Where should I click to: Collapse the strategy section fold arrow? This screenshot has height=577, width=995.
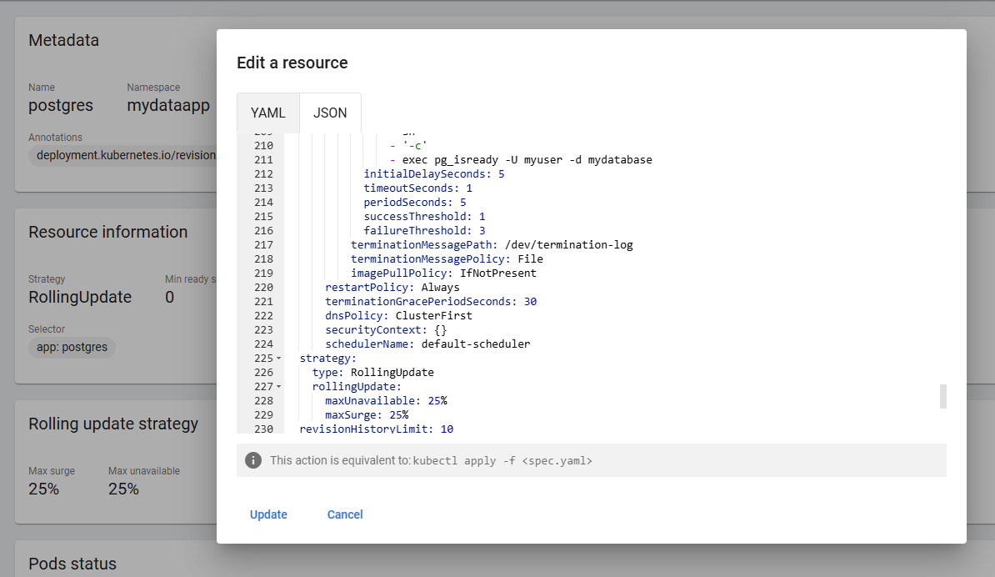coord(278,359)
